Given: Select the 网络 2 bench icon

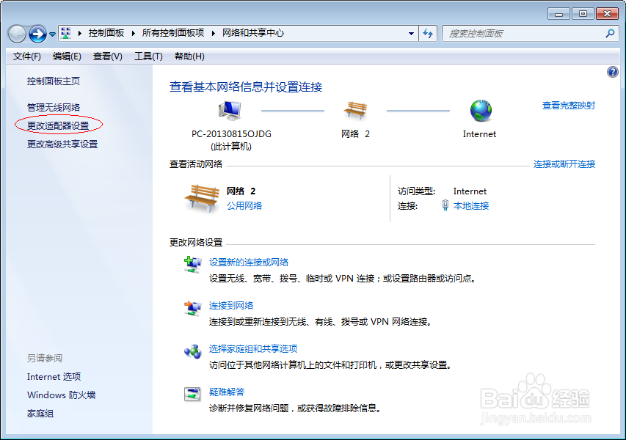Looking at the screenshot, I should pyautogui.click(x=357, y=111).
